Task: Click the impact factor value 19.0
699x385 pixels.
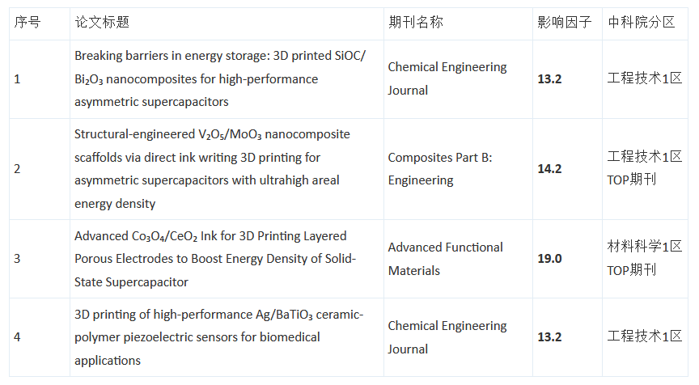Action: click(x=549, y=259)
